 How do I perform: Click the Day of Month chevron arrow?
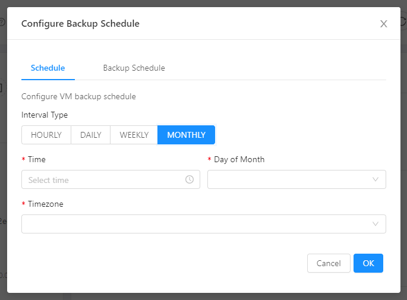click(x=376, y=179)
